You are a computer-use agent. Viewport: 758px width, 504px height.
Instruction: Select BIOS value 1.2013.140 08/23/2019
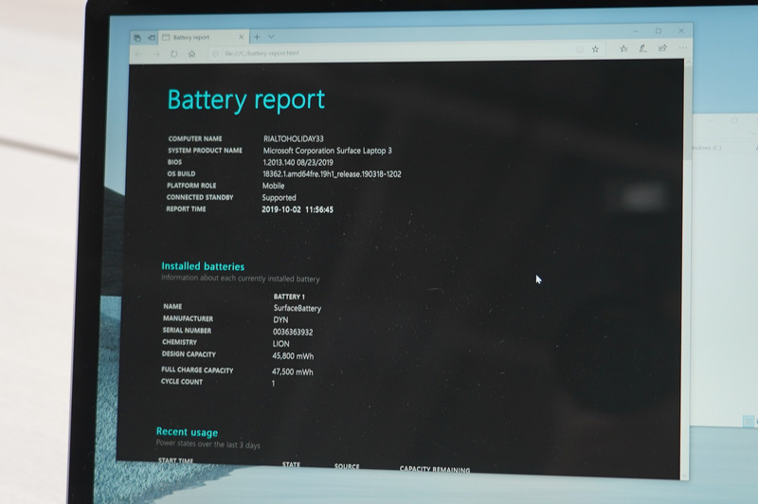coord(298,162)
